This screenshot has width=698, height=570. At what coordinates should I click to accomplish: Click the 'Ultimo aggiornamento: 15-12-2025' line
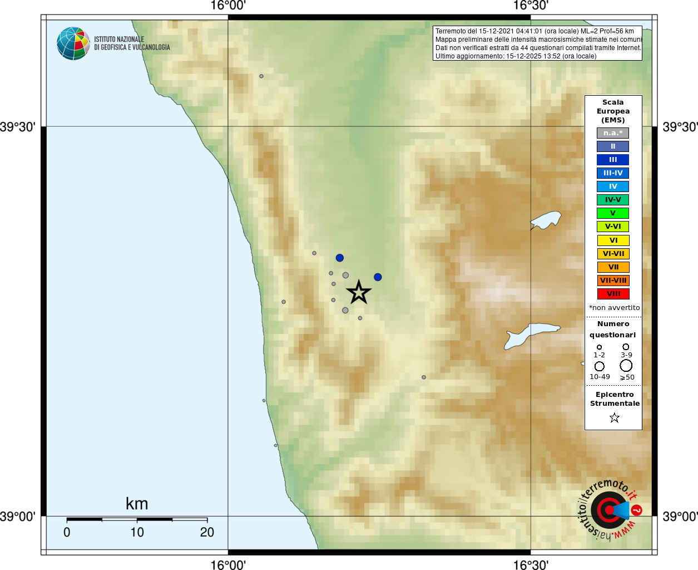(516, 56)
